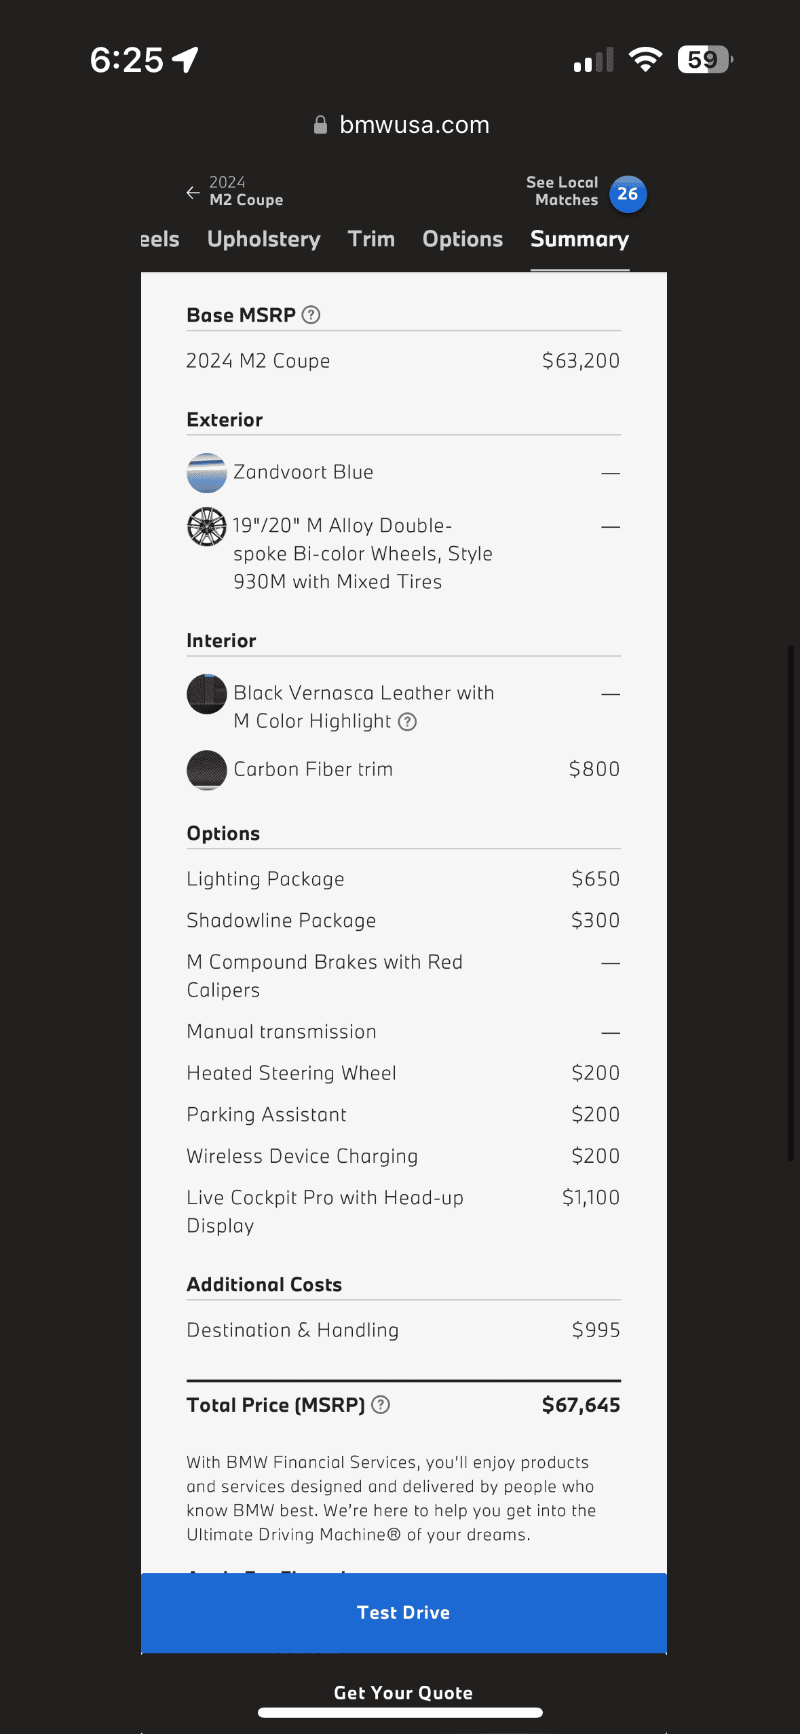Screen dimensions: 800x1734
Task: Switch to the Options tab
Action: point(463,239)
